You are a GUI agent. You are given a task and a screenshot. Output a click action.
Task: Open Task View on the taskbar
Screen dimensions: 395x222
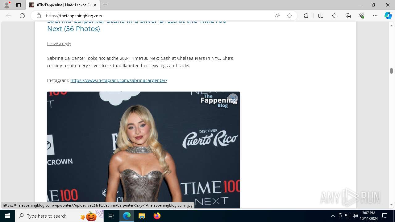(x=111, y=216)
